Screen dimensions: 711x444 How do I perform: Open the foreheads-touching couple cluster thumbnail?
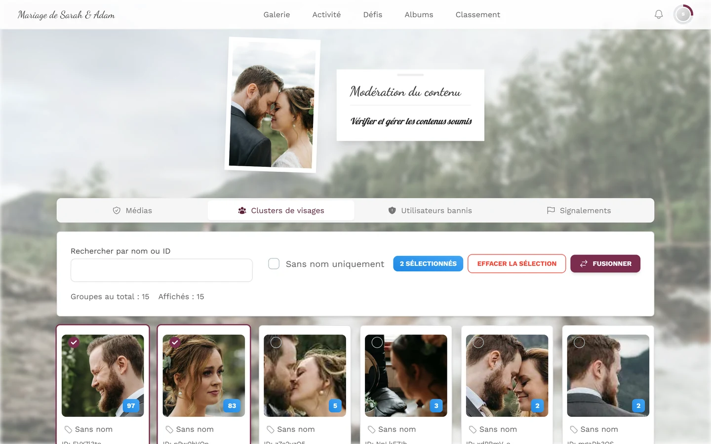coord(507,375)
